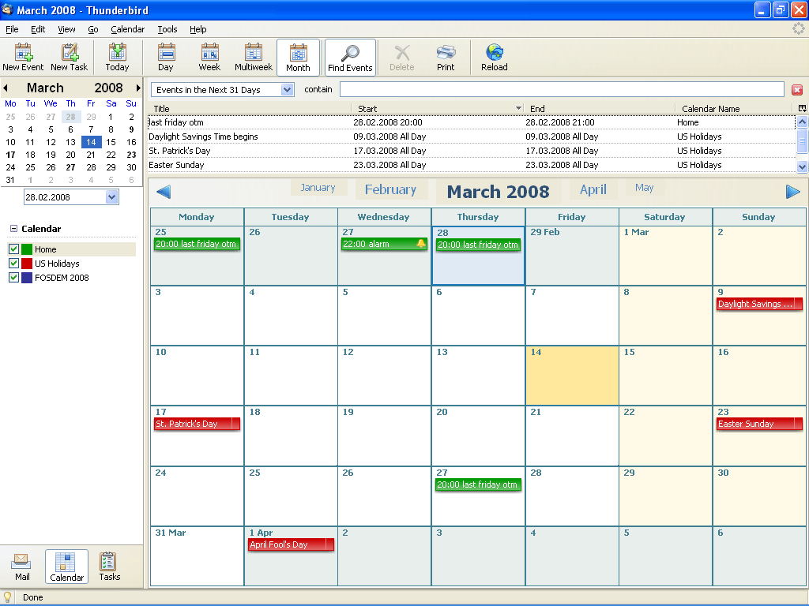Viewport: 809px width, 606px height.
Task: Uncheck the Home calendar checkbox
Action: pos(14,249)
